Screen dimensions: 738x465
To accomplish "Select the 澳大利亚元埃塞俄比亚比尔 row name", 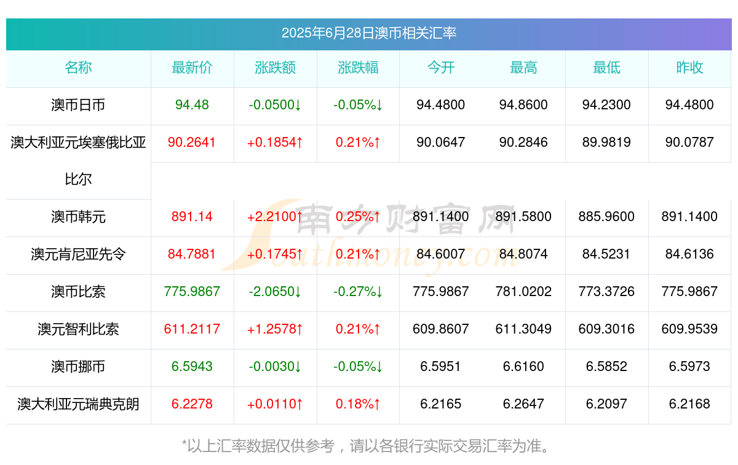I will click(78, 161).
